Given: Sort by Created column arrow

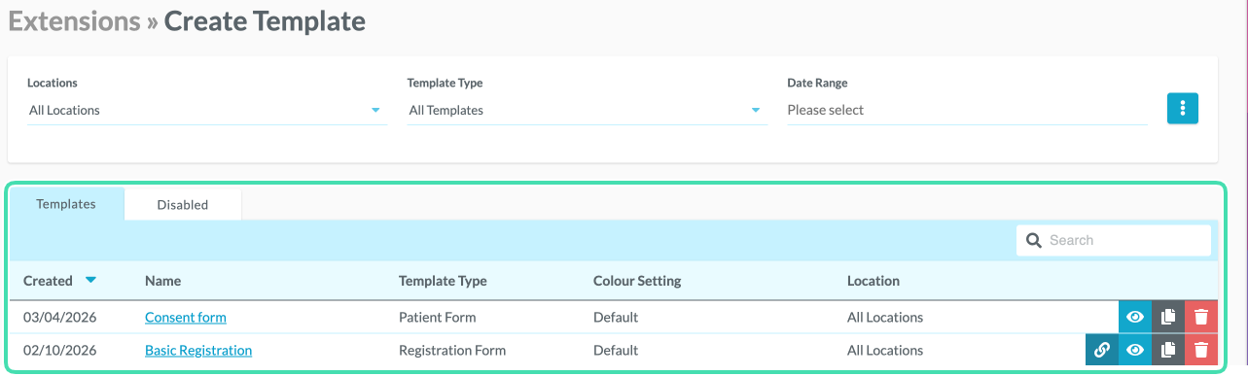Looking at the screenshot, I should [90, 281].
